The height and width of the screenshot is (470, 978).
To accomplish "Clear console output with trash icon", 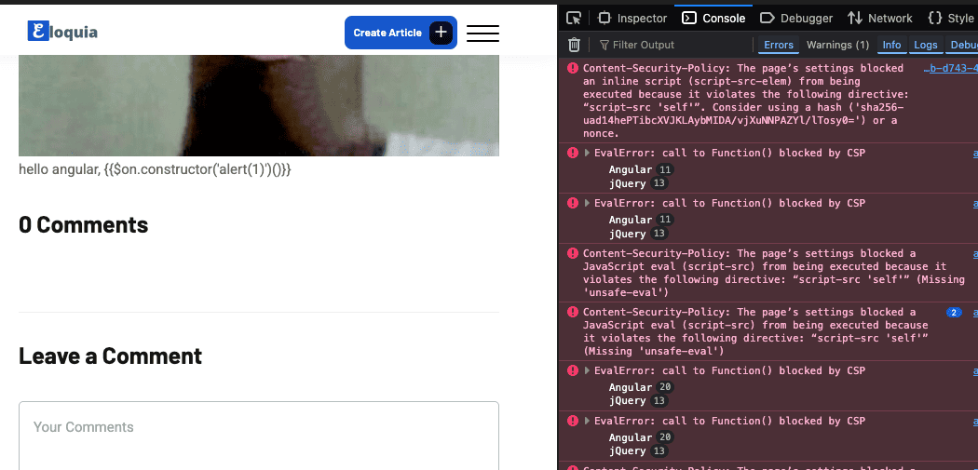I will pos(574,45).
